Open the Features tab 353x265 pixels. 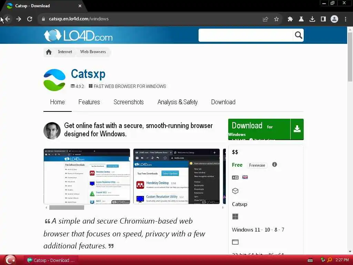point(89,102)
